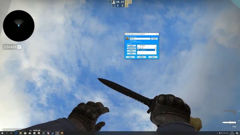Click the Inject button
240x135 pixels.
click(153, 57)
